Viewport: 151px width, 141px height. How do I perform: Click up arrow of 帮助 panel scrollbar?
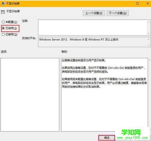click(150, 60)
